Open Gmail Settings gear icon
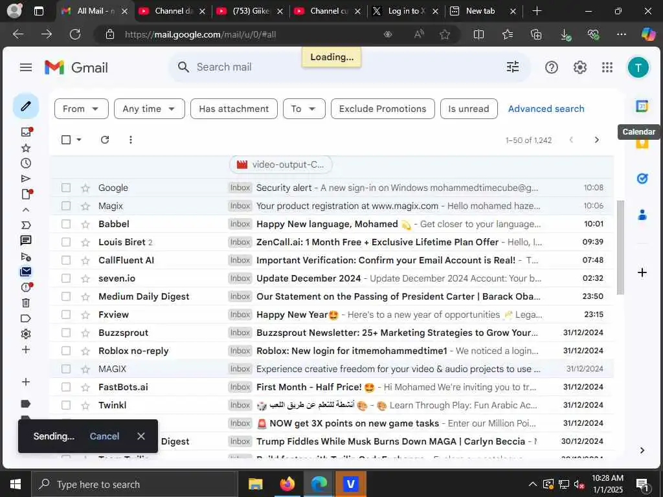The image size is (663, 497). tap(579, 67)
